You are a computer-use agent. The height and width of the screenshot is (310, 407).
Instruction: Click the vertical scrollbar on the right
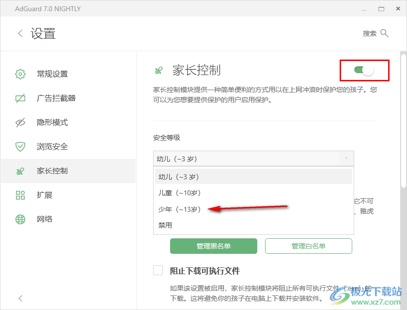(403, 121)
